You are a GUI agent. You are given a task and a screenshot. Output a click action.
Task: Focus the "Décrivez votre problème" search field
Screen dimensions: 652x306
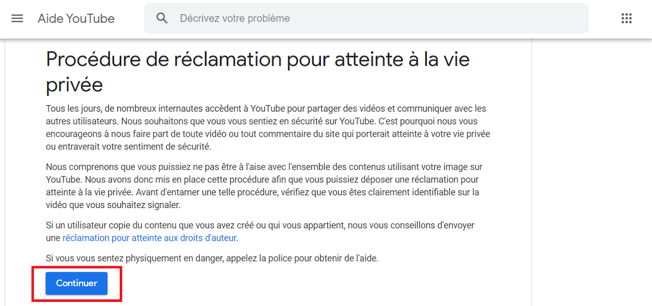click(366, 18)
